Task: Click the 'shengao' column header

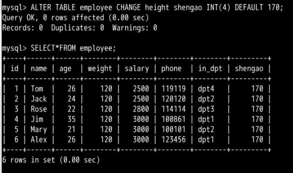Action: (x=249, y=69)
